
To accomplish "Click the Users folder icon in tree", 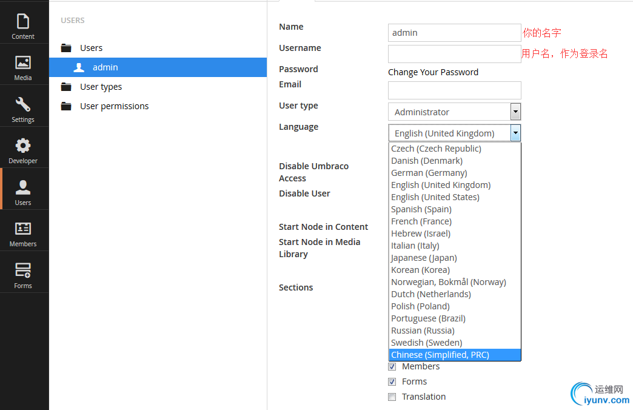I will click(66, 48).
